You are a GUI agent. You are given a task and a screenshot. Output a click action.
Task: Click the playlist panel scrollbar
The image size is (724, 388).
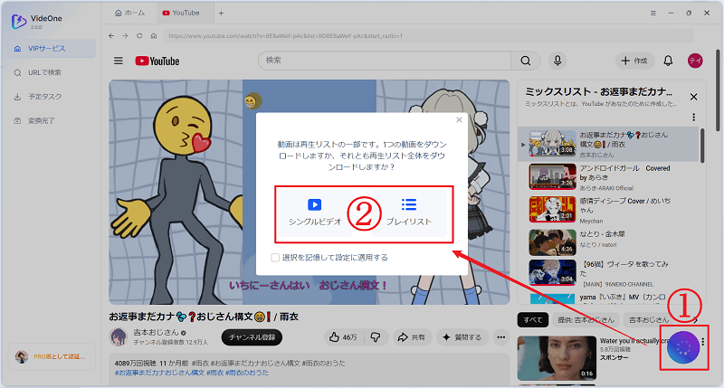(x=703, y=146)
